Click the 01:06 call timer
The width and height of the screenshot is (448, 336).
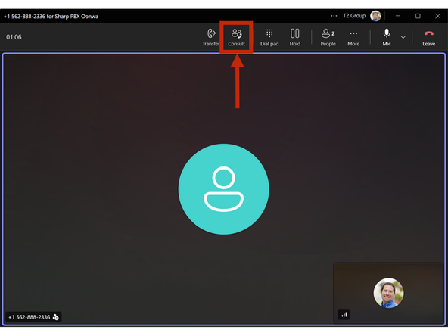(14, 37)
